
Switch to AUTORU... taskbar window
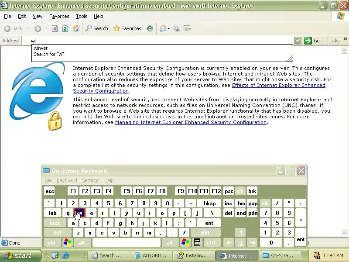151,255
